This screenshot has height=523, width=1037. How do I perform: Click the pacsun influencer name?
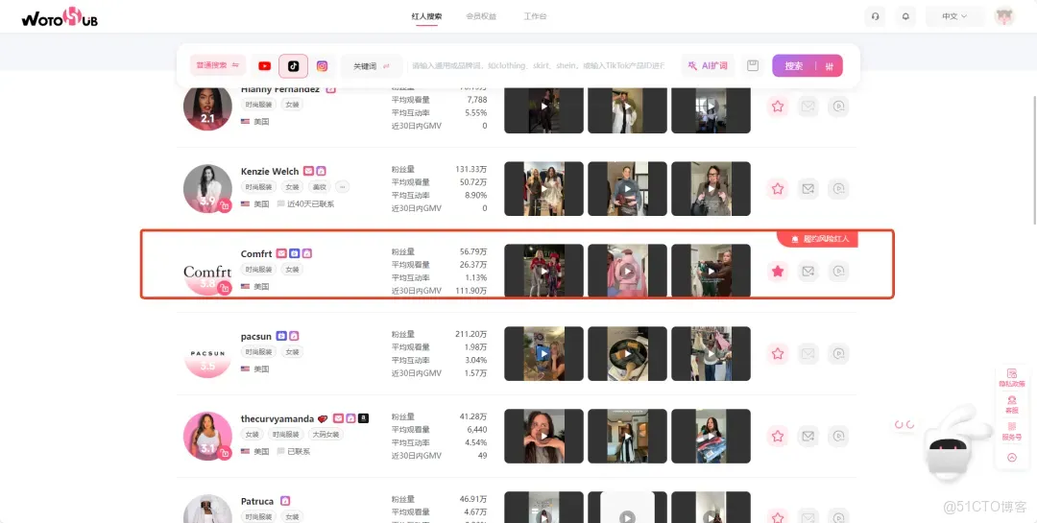tap(256, 337)
